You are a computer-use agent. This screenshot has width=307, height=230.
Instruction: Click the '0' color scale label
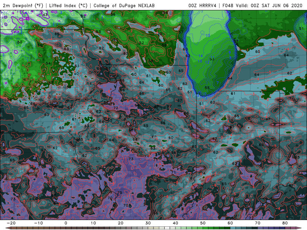click(66, 223)
